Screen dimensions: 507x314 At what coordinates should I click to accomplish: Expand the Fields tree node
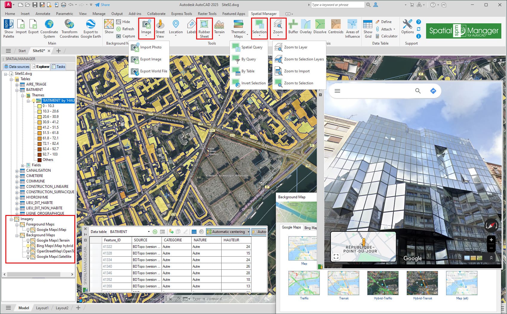pos(22,165)
